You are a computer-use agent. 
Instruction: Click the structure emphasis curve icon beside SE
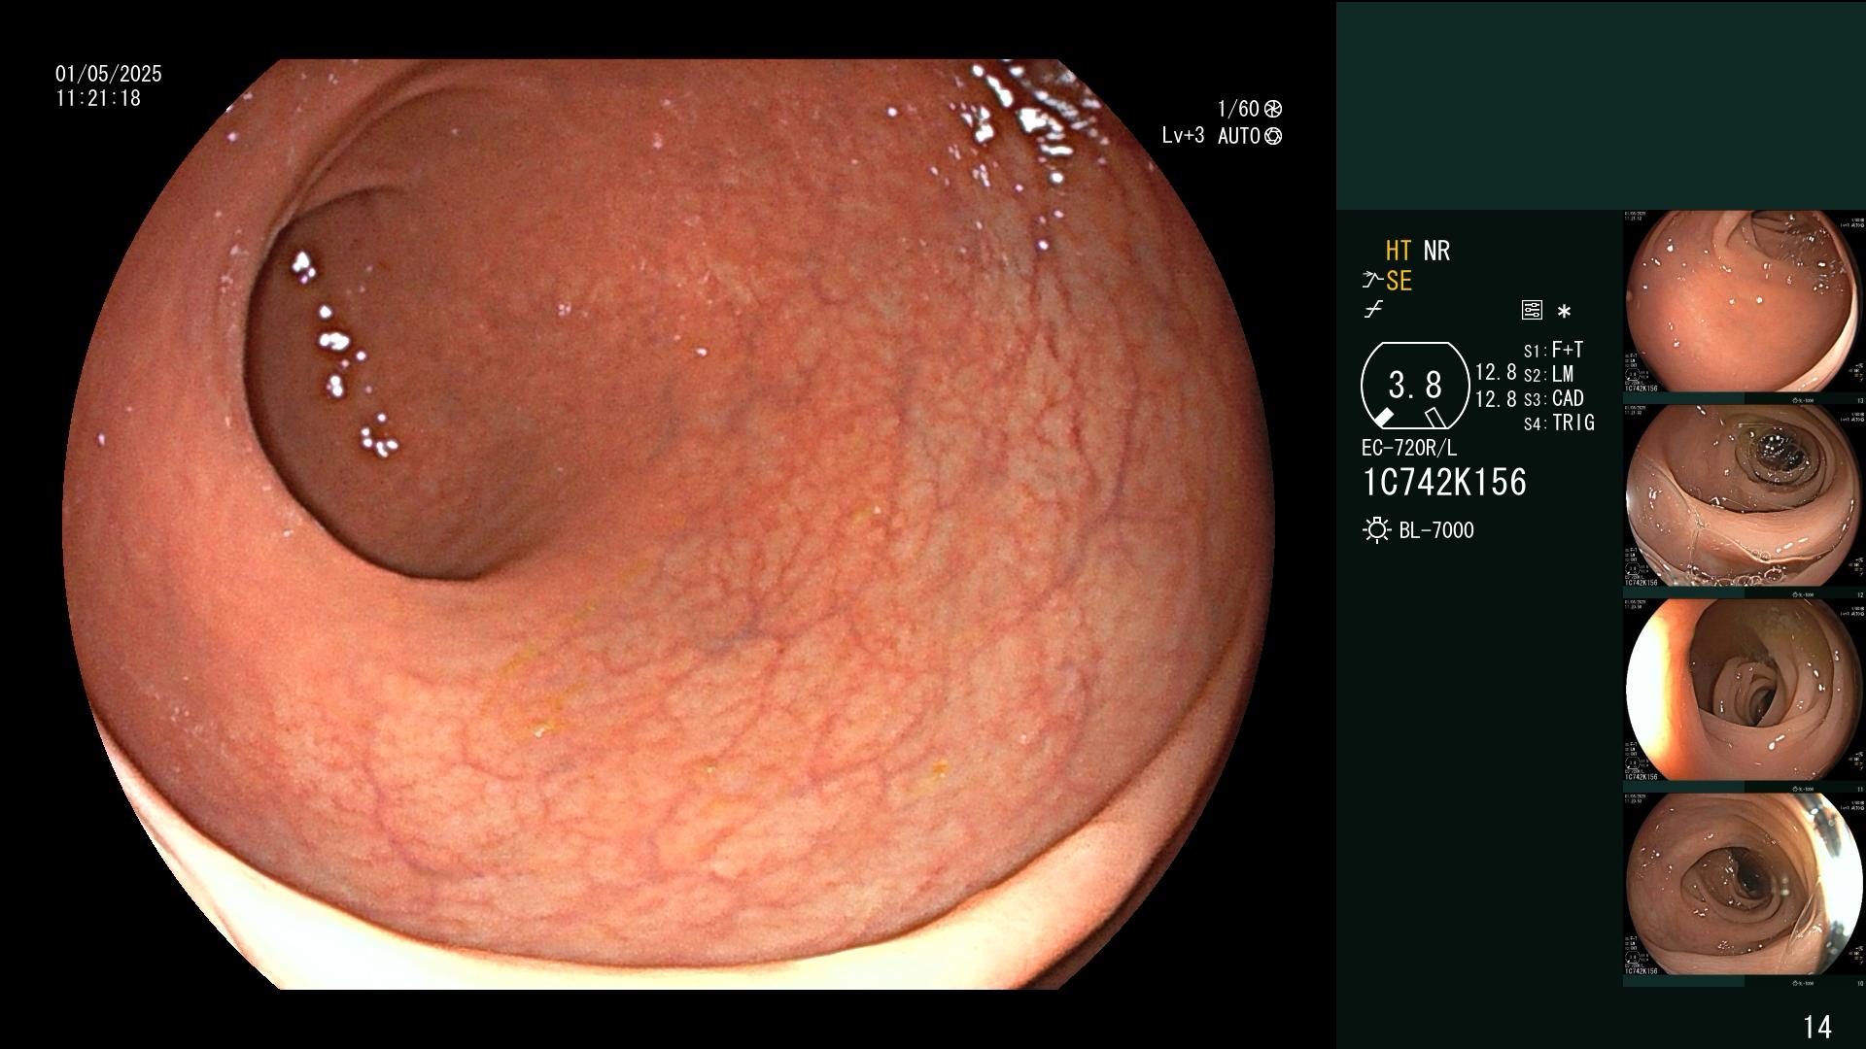pyautogui.click(x=1372, y=281)
